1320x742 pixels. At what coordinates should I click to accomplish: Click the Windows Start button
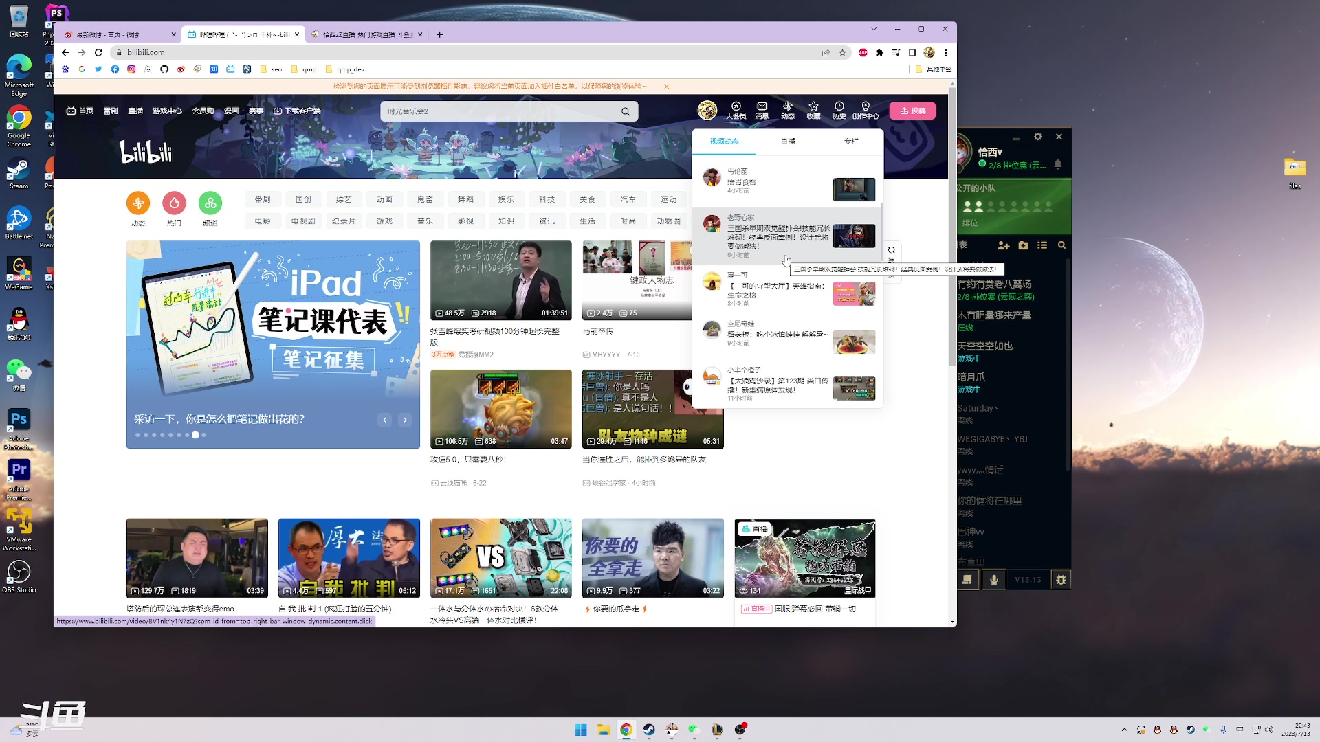pyautogui.click(x=581, y=730)
